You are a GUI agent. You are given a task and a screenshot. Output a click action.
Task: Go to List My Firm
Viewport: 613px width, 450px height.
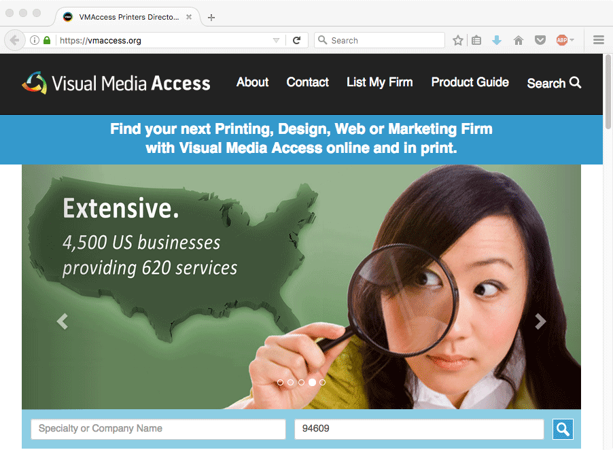pos(380,82)
